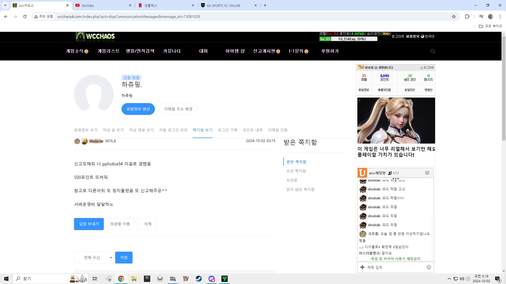The image size is (506, 284).
Task: Open 모든 북마크 bookmarks folder
Action: tap(490, 26)
